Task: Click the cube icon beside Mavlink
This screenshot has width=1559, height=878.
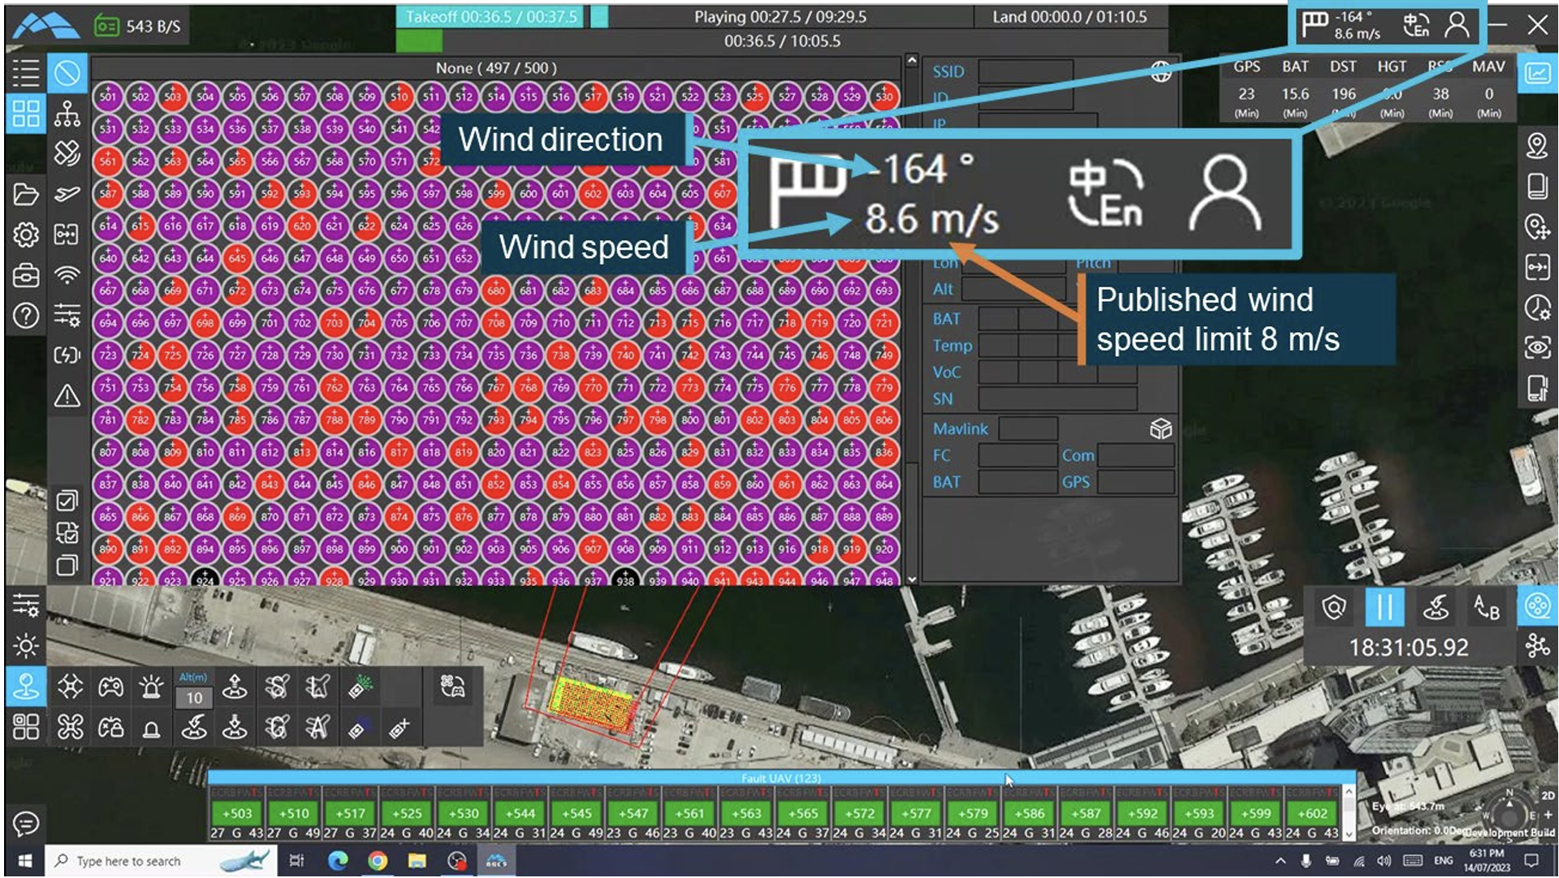Action: (x=1161, y=428)
